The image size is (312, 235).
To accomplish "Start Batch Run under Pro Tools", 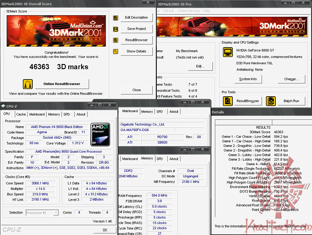I will (291, 101).
